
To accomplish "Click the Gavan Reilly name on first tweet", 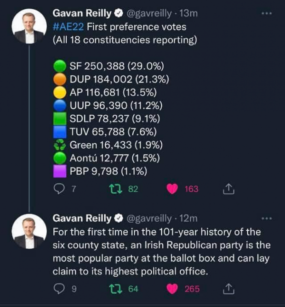I will pyautogui.click(x=82, y=13).
